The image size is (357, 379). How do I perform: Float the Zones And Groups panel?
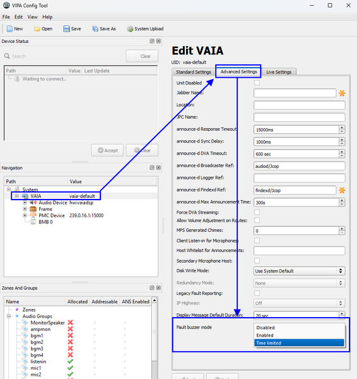click(152, 288)
